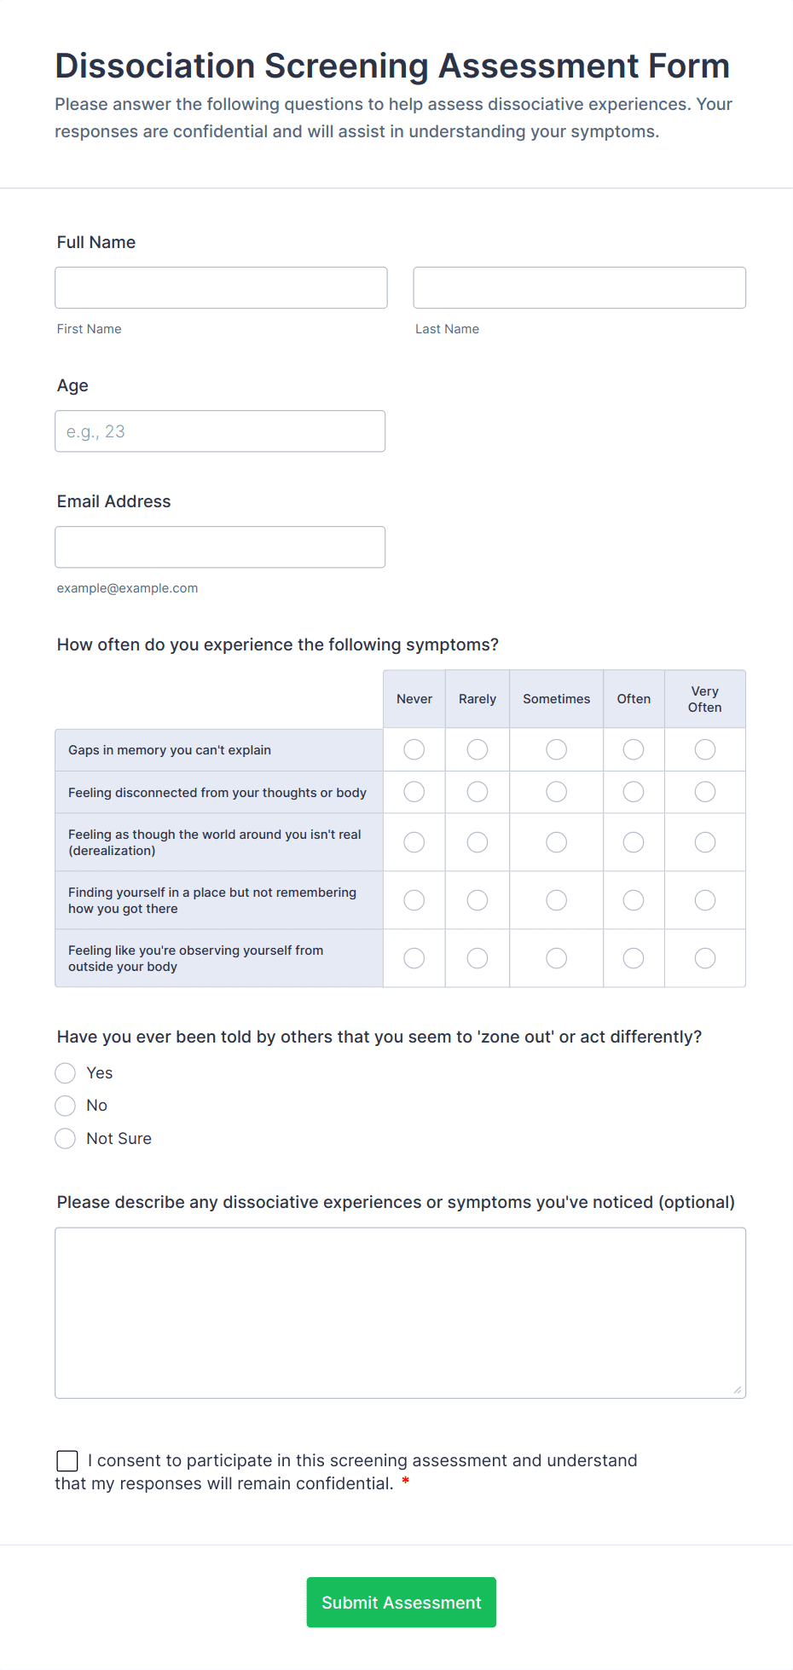Select 'Sometimes' for observing yourself externally
This screenshot has height=1670, width=793.
click(556, 957)
